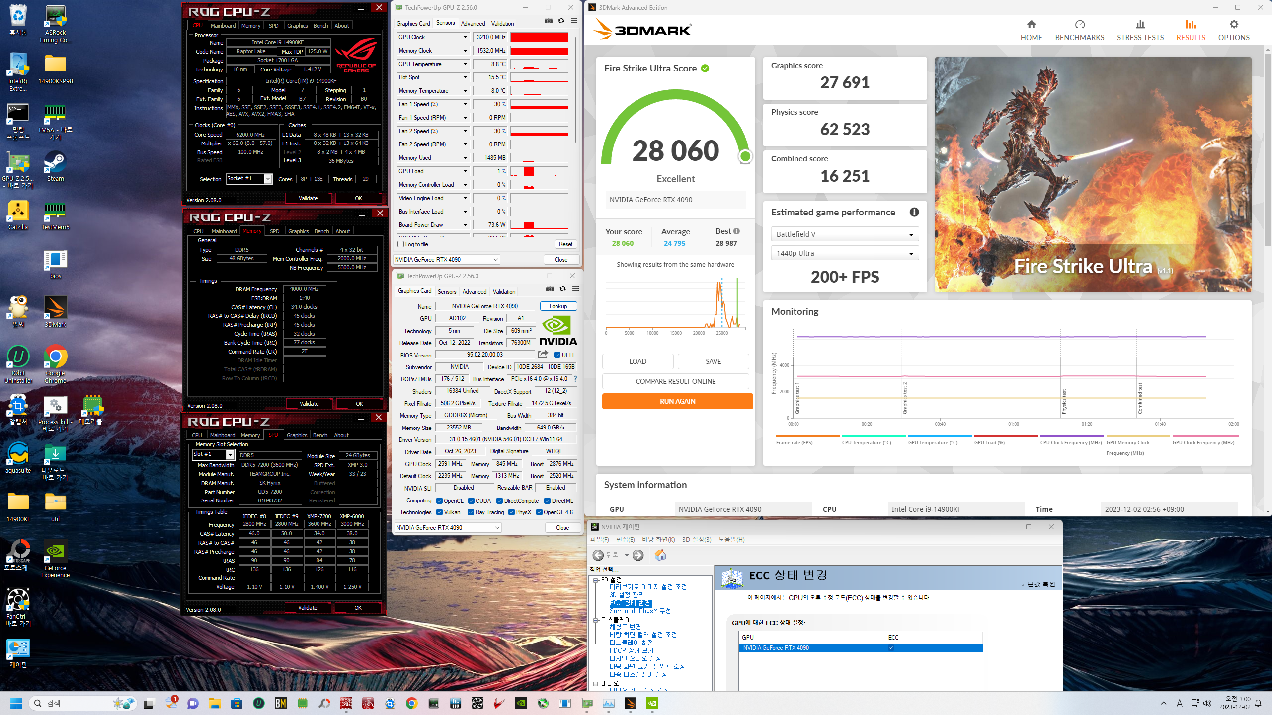
Task: Collapse the 3D 설정 tree node
Action: click(595, 580)
